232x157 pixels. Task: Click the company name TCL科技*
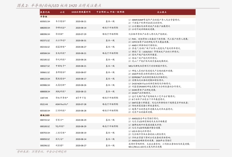pos(60,126)
